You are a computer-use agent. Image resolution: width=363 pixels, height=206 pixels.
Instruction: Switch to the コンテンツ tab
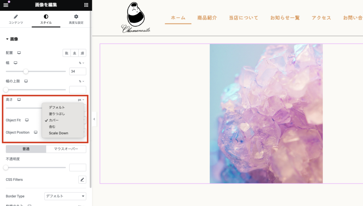[x=16, y=19]
